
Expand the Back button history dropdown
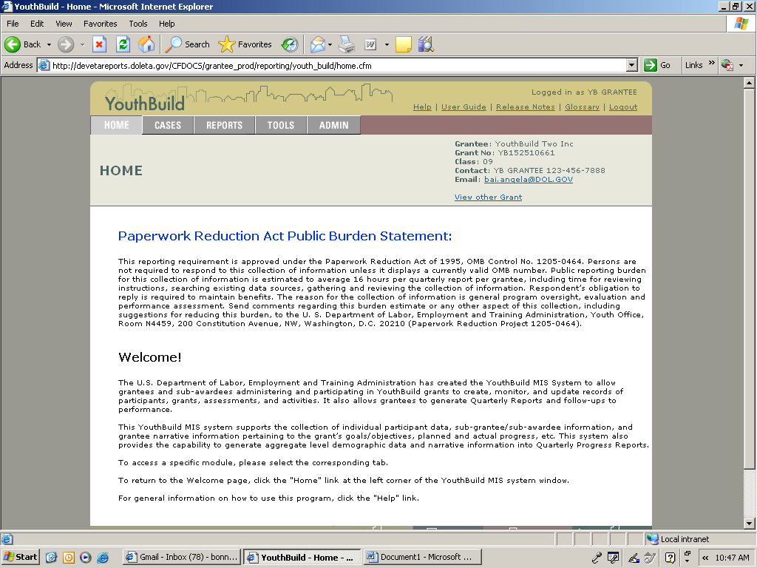(49, 44)
